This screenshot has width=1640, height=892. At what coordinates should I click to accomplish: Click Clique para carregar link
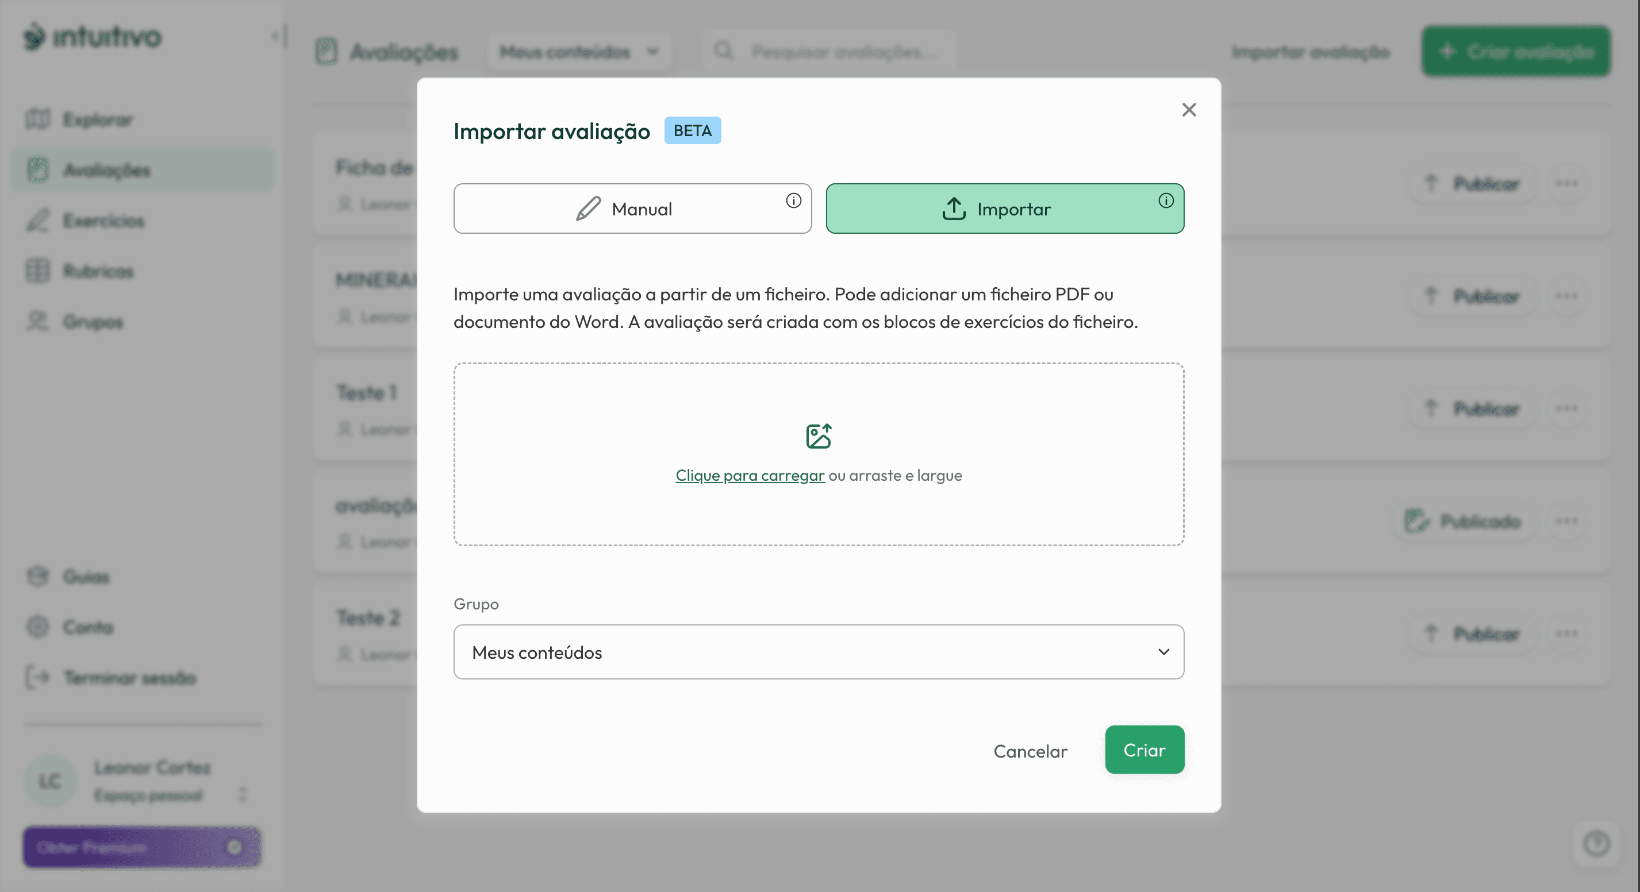click(750, 476)
